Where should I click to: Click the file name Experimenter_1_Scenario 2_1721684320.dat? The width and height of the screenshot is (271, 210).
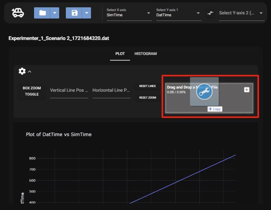(x=59, y=38)
